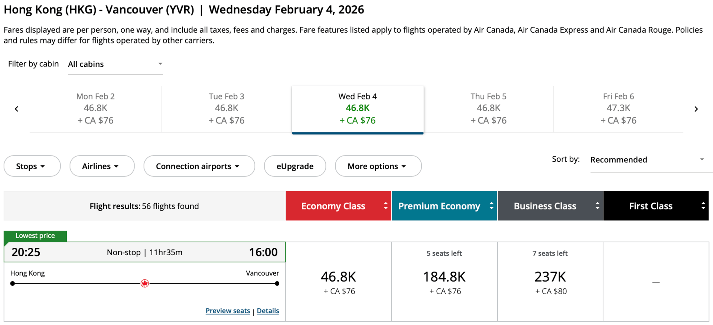Sort by Economy Class price arrows
The width and height of the screenshot is (713, 325).
[385, 206]
